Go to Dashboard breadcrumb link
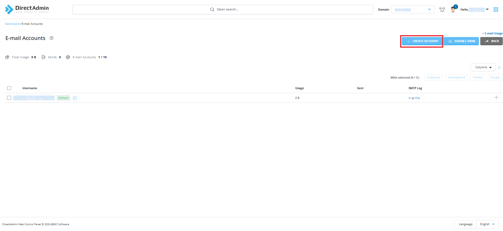 [12, 24]
